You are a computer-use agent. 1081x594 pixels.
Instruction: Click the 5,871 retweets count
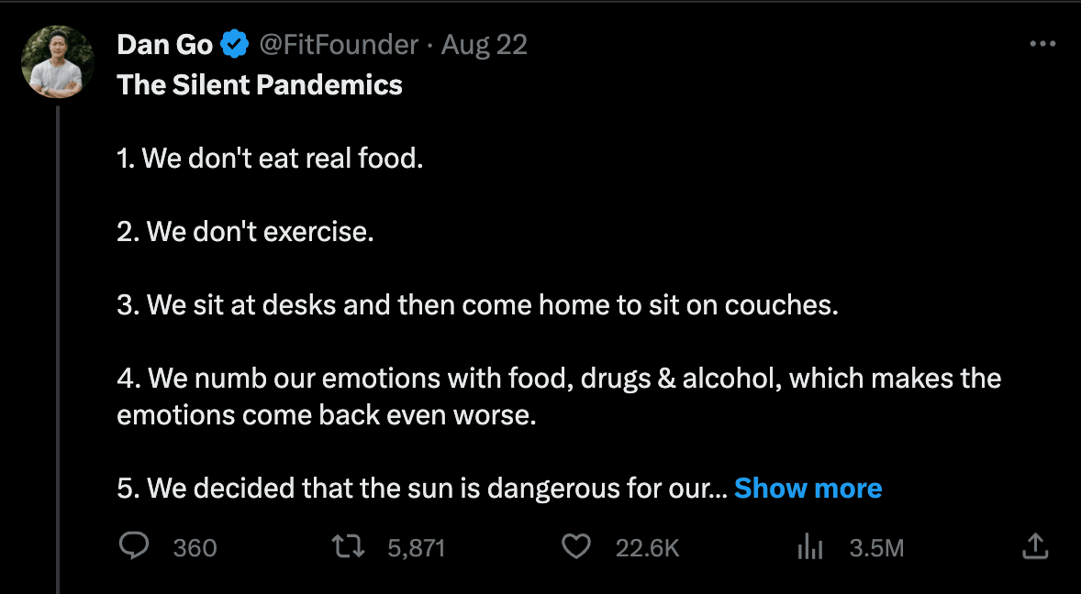click(417, 548)
